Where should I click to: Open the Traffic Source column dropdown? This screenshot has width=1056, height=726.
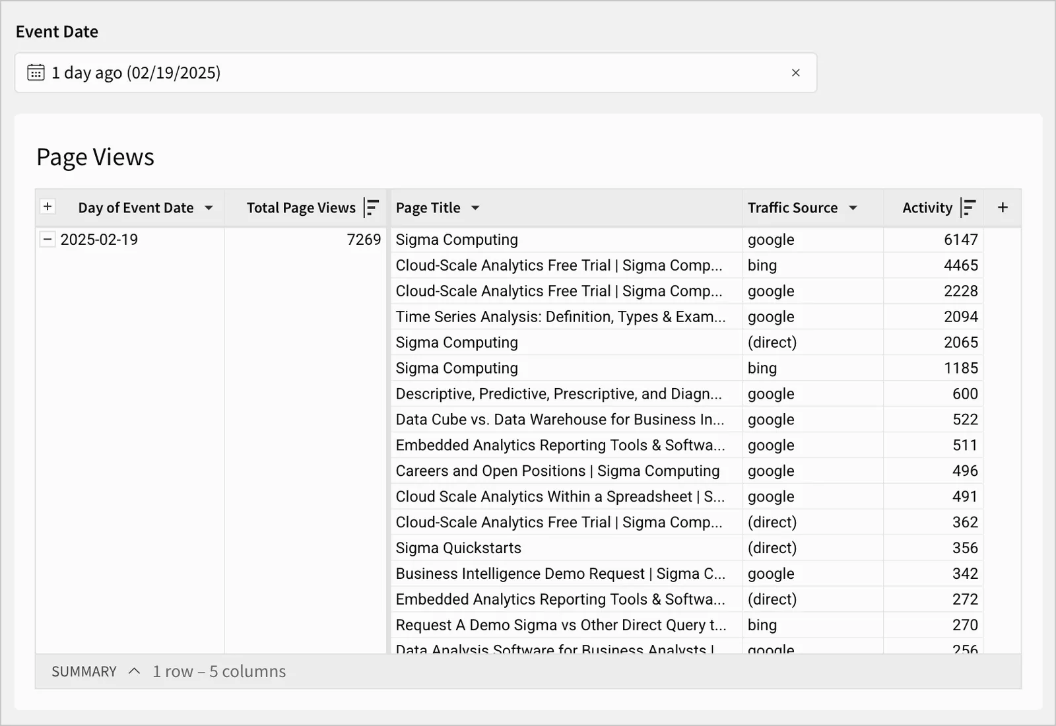coord(853,208)
